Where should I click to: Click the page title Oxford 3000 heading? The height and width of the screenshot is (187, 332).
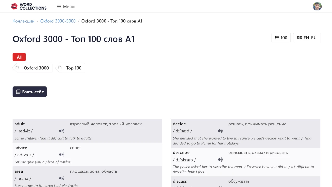(74, 39)
